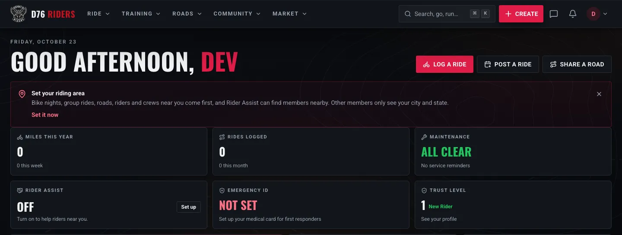Click the motorcycle icon beside Miles This Year
This screenshot has height=235, width=622.
[x=20, y=137]
